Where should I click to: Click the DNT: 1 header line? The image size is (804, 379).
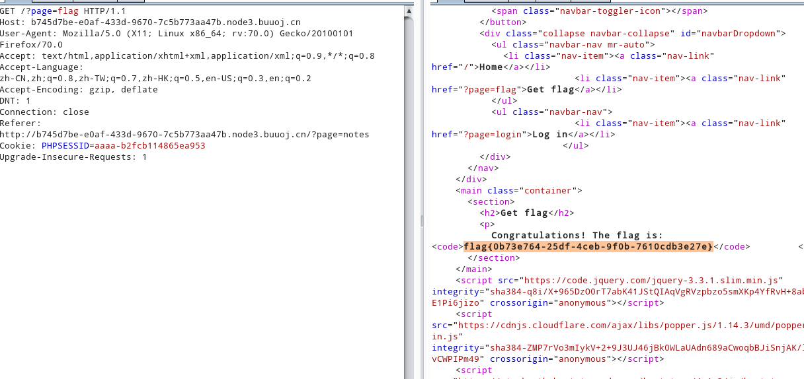coord(15,101)
